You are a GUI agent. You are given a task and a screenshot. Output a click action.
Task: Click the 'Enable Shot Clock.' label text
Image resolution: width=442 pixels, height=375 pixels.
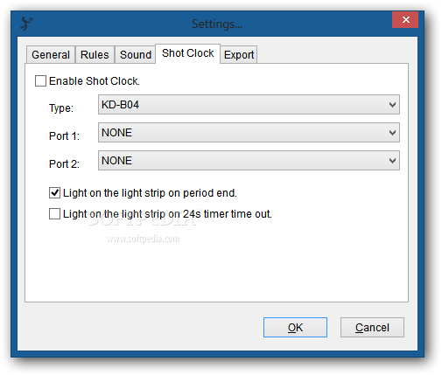tap(95, 81)
